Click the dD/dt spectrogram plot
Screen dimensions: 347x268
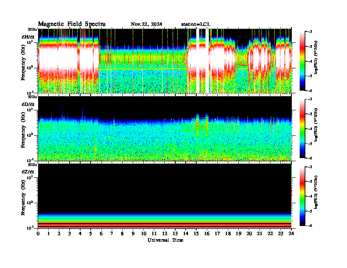pyautogui.click(x=165, y=128)
